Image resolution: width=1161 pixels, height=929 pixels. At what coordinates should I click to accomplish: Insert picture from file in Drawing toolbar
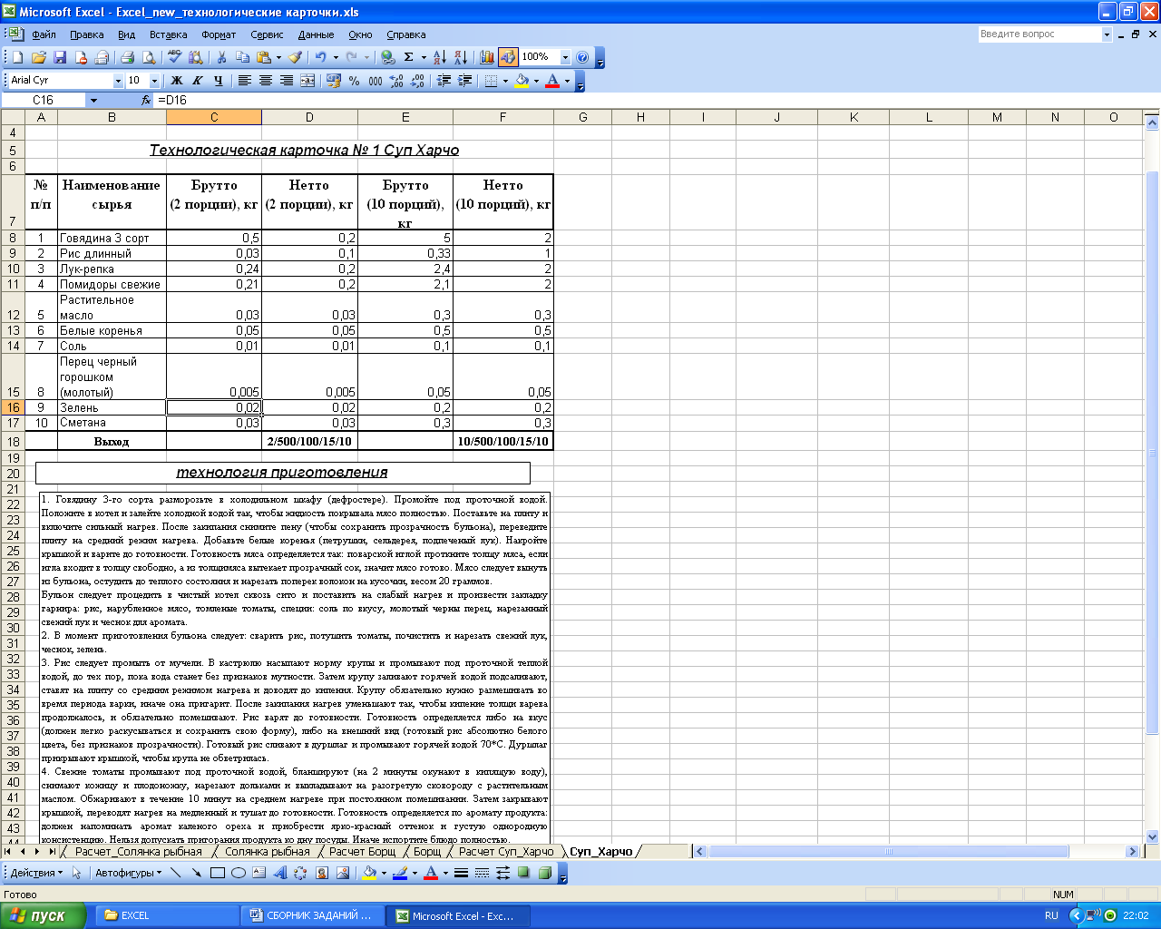(x=342, y=873)
